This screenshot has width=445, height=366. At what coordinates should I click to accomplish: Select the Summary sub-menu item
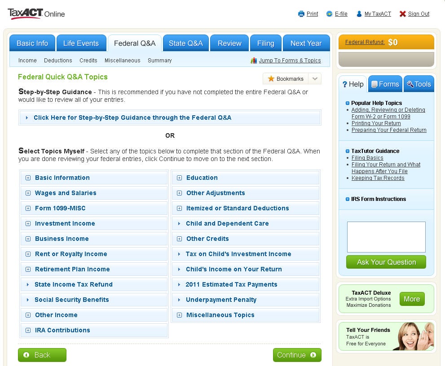159,61
